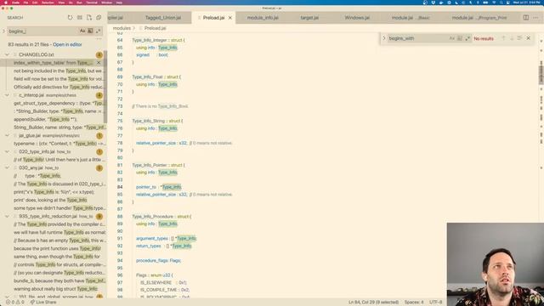Screen dimensions: 544x306
Task: Toggle Use Regular Expression in sidebar search
Action: pos(99,31)
